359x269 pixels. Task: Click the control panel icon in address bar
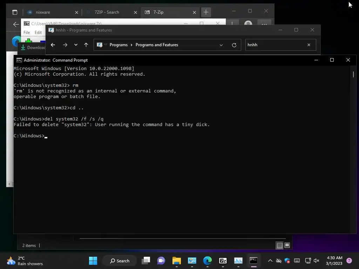[x=99, y=45]
